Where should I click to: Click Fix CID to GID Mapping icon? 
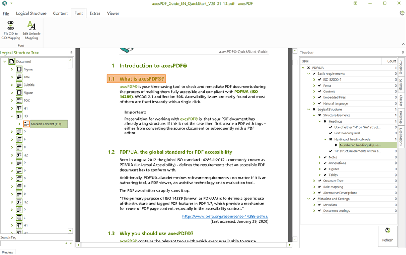pos(11,25)
